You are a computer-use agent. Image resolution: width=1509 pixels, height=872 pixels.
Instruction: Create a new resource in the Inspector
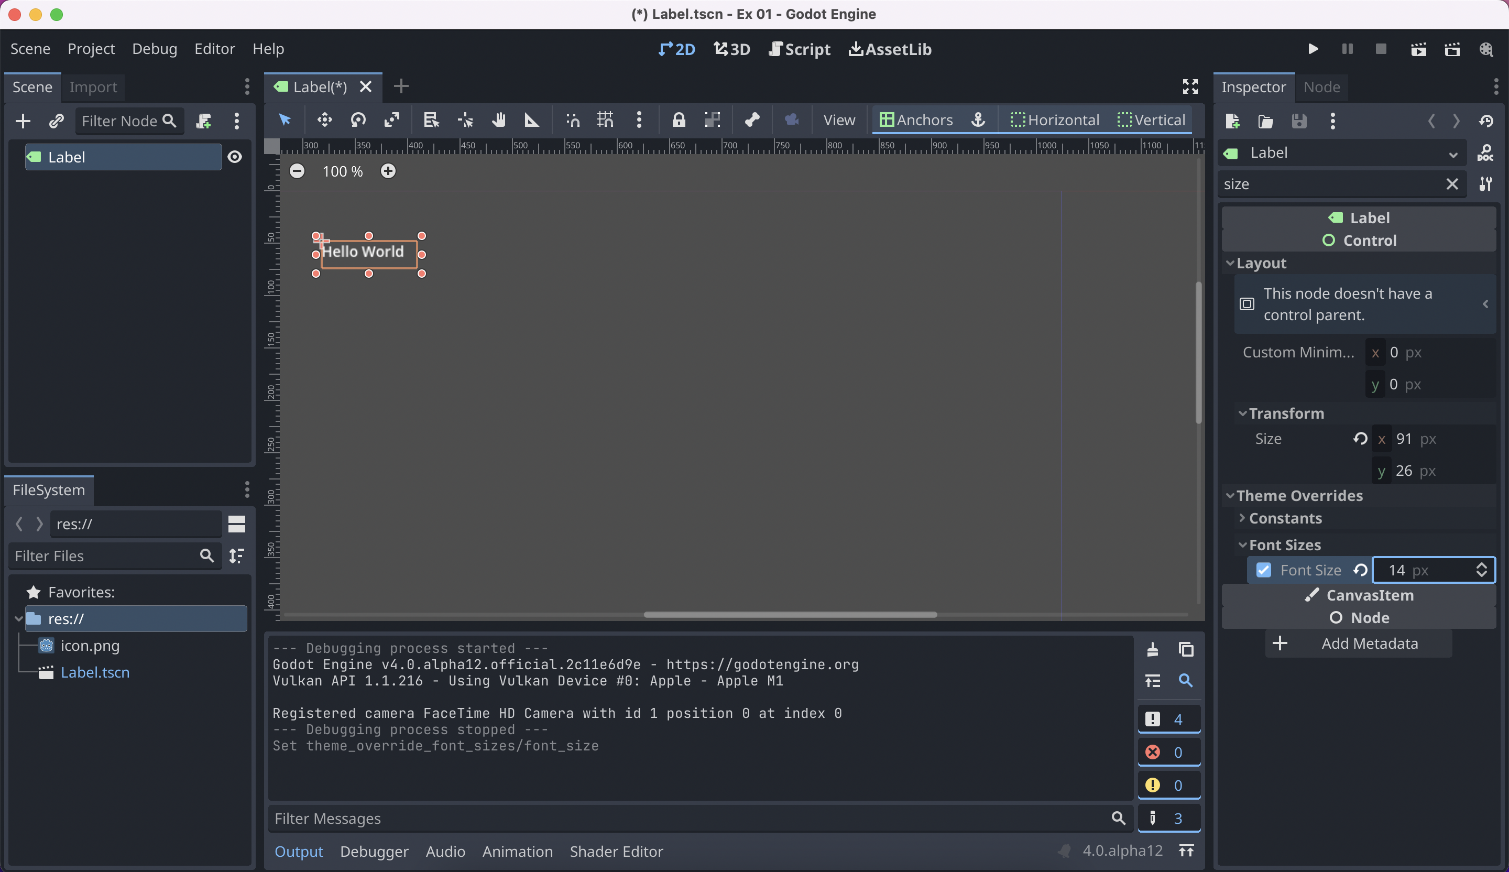coord(1233,121)
